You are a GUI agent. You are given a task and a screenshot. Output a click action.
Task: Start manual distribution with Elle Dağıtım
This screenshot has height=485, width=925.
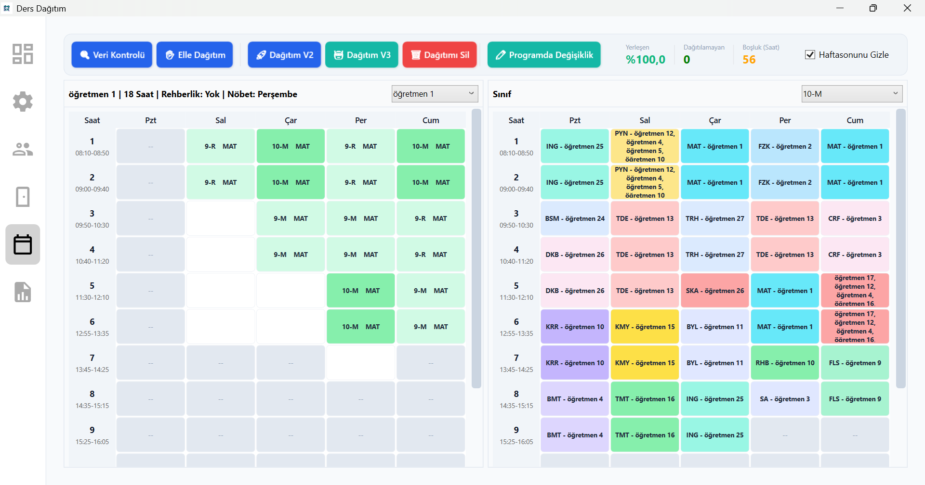coord(195,55)
